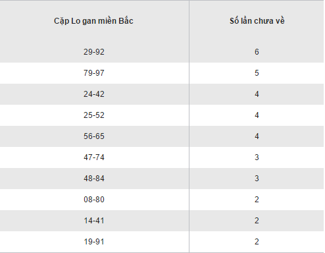
Task: Click the count 5 next to 79-97
Action: 257,73
